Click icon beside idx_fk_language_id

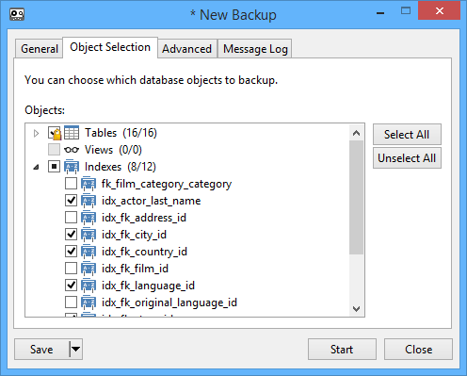coord(89,286)
